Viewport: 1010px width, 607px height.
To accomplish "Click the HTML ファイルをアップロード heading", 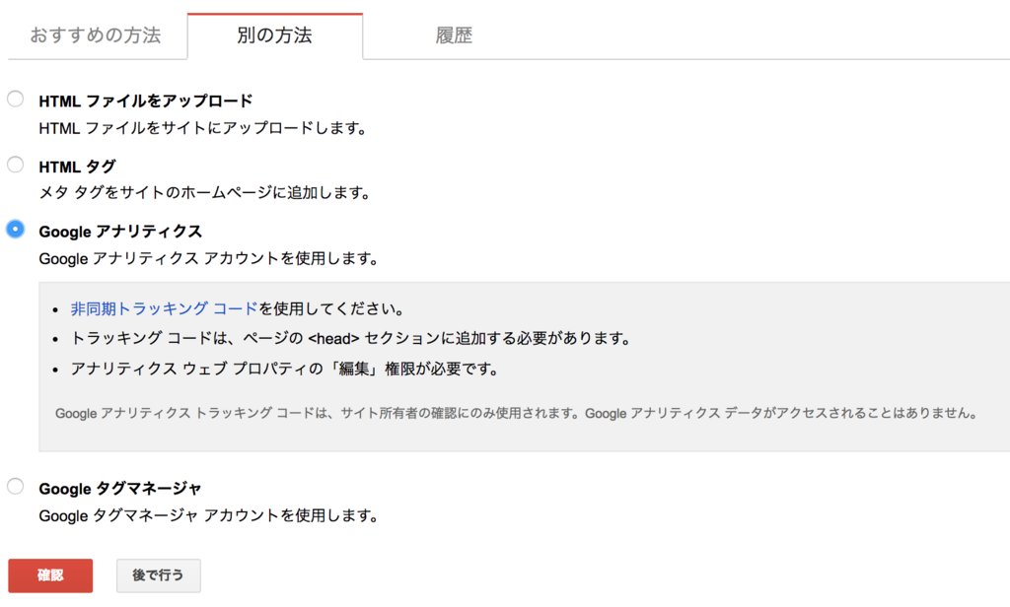I will 146,101.
